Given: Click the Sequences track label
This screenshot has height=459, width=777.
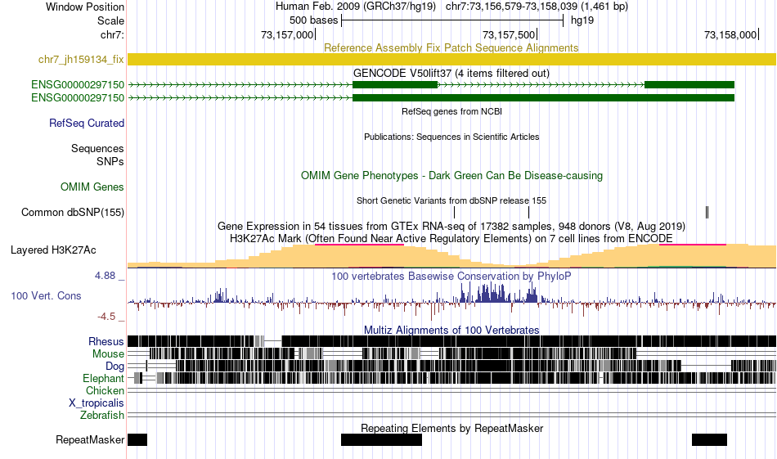Looking at the screenshot, I should point(97,149).
